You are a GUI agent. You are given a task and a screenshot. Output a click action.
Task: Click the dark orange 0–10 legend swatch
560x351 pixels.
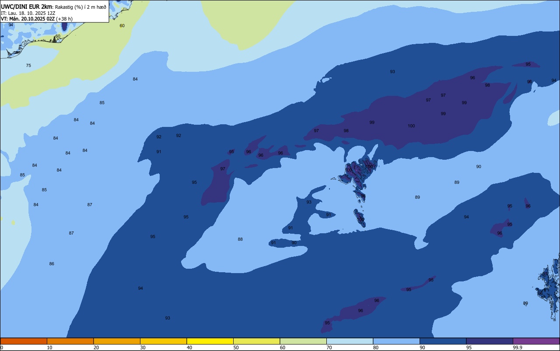click(x=24, y=341)
